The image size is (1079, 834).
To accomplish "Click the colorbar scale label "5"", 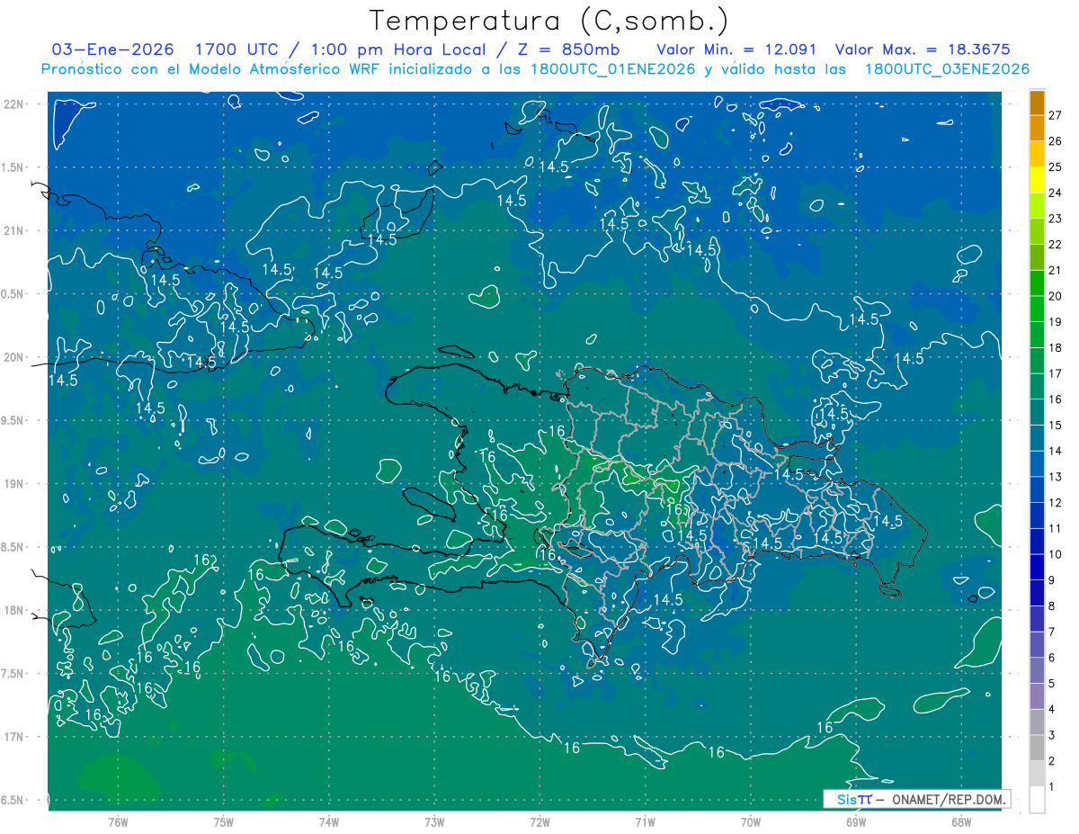I will coord(1052,684).
